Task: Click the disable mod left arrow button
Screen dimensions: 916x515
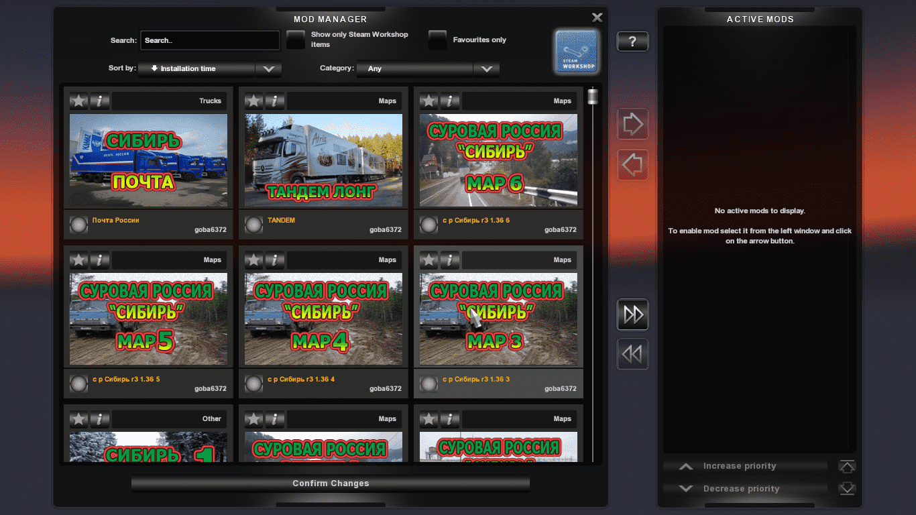Action: pos(632,164)
